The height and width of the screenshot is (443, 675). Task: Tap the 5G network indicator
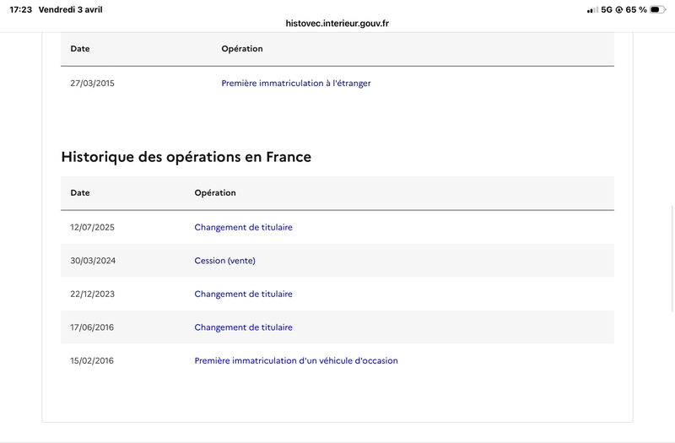[x=607, y=9]
